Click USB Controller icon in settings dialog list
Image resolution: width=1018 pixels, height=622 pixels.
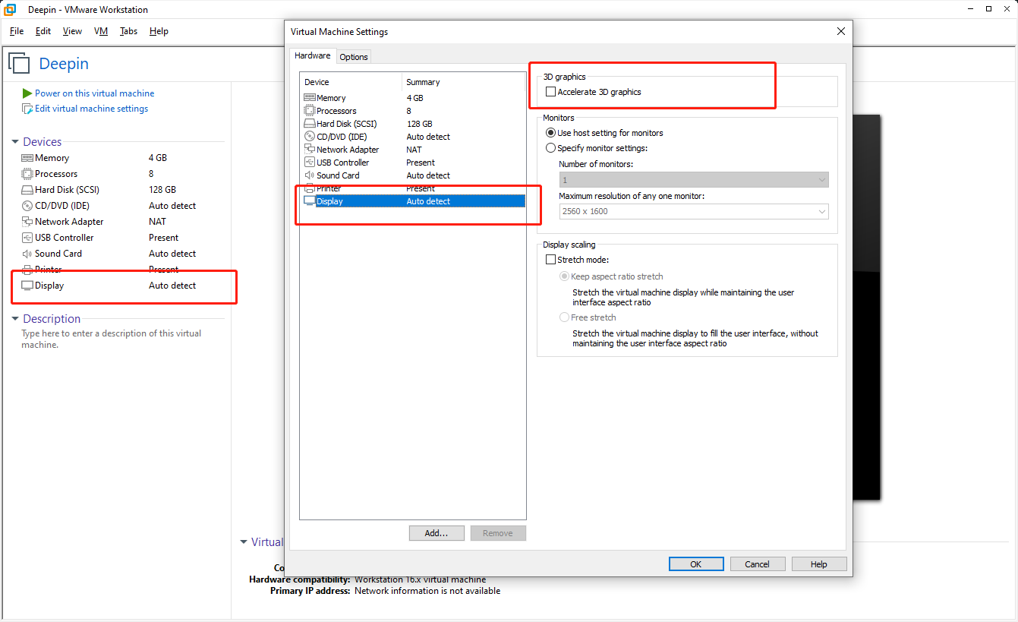tap(309, 163)
